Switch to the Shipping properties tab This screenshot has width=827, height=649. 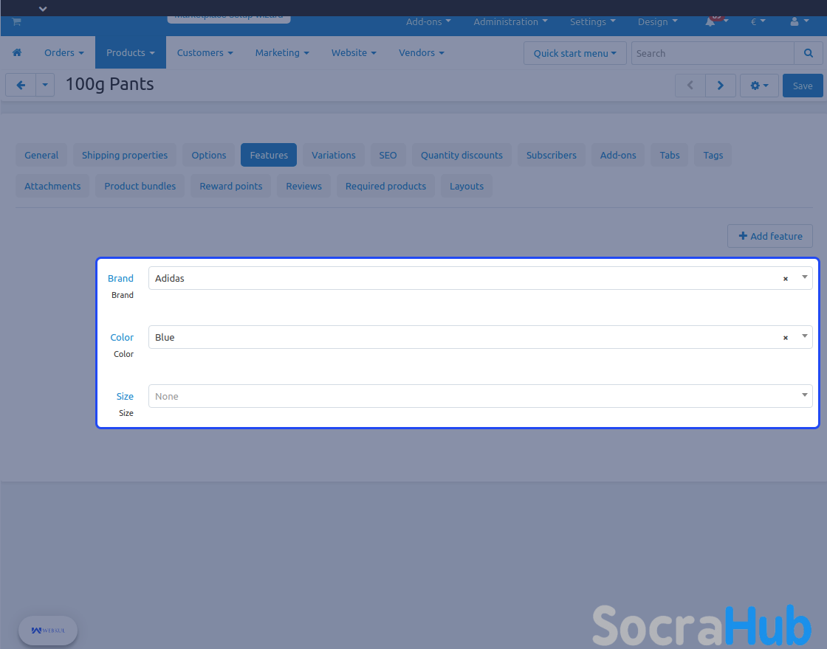(125, 156)
